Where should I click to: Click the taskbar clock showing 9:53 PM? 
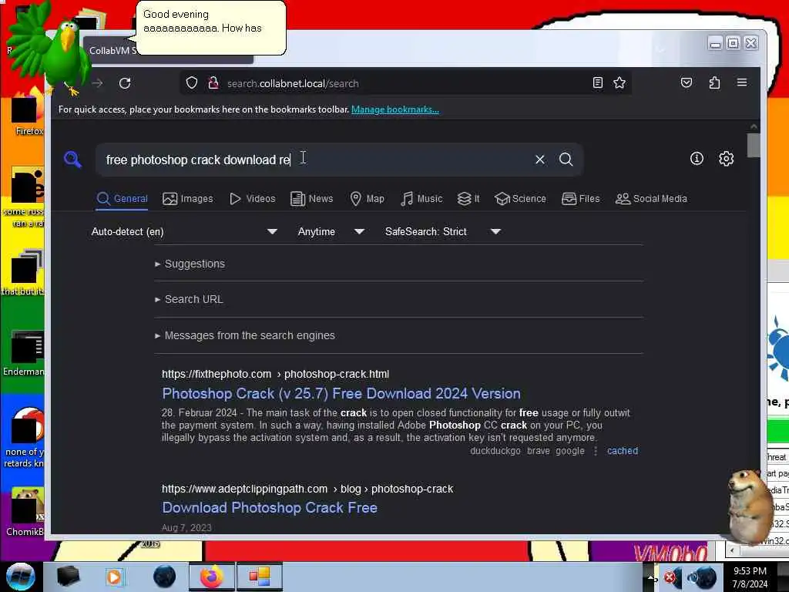coord(750,577)
